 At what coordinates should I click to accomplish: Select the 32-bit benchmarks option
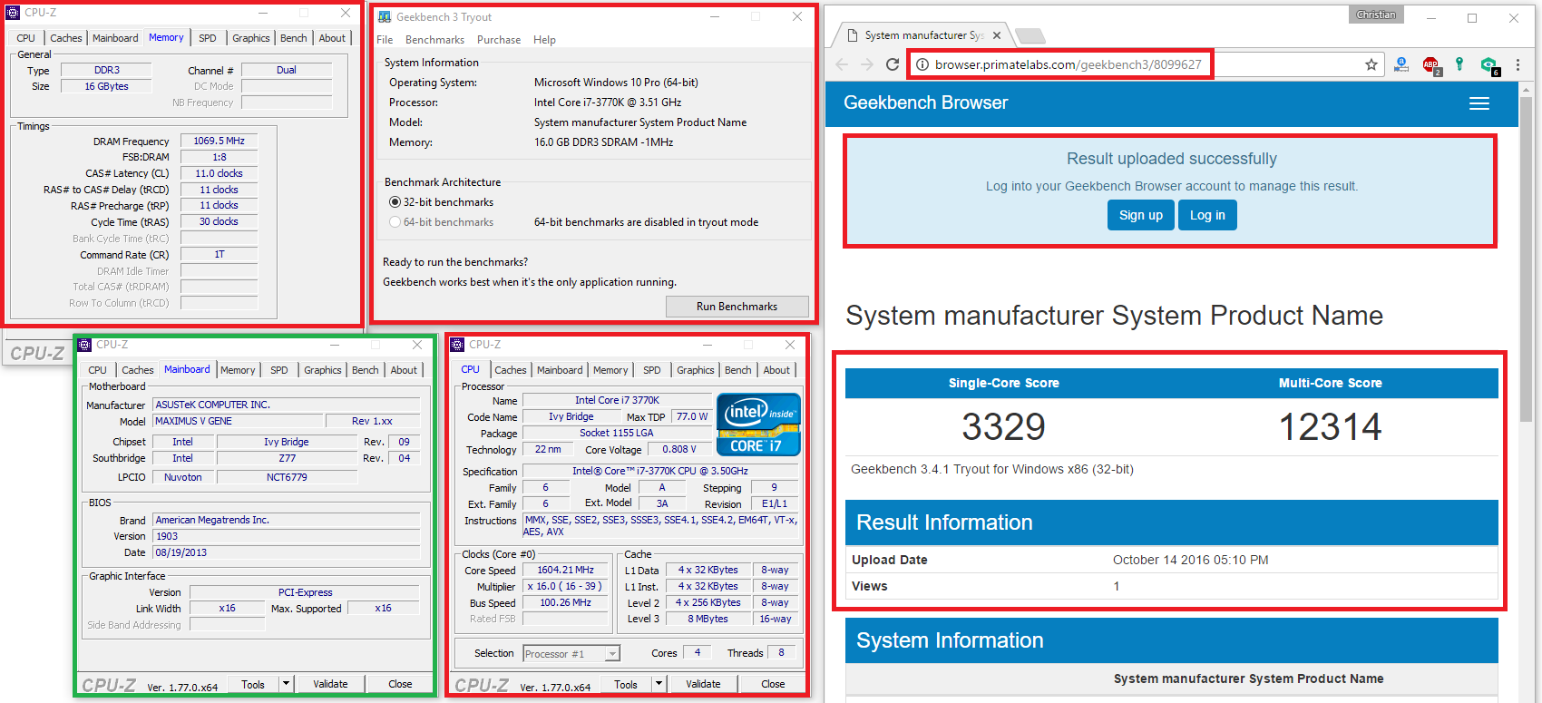[x=395, y=202]
